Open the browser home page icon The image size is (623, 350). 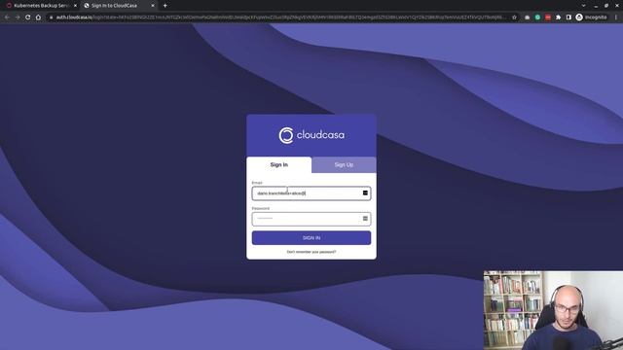pos(38,17)
